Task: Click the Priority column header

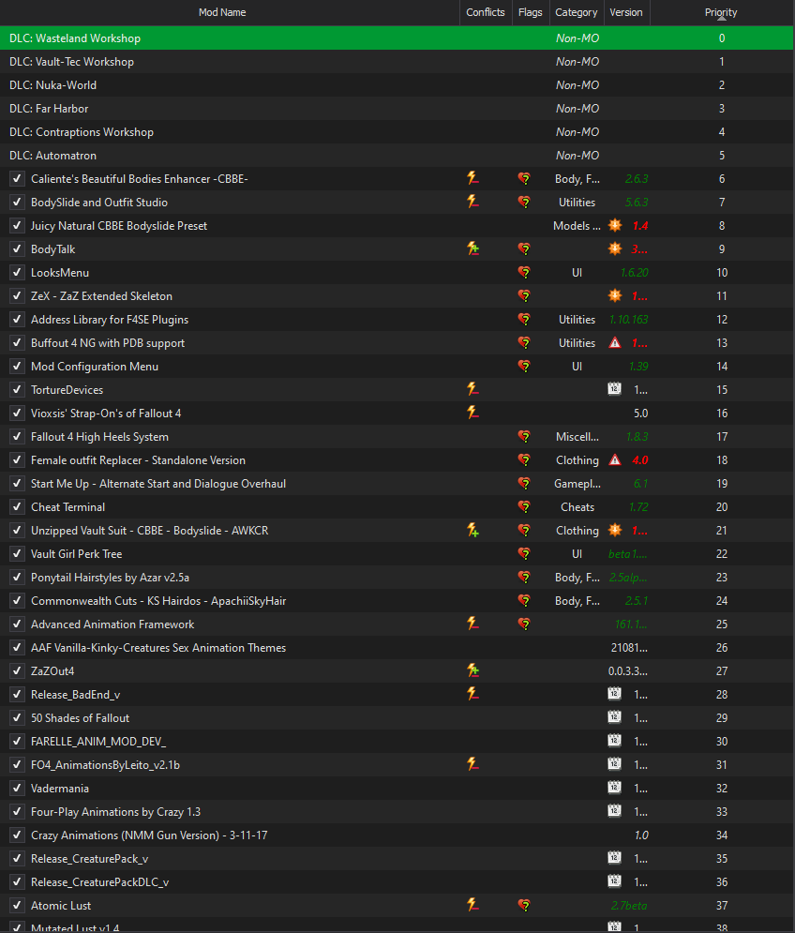Action: 722,12
